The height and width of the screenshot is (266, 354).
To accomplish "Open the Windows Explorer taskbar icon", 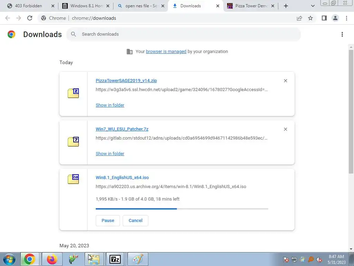I will pos(94,259).
